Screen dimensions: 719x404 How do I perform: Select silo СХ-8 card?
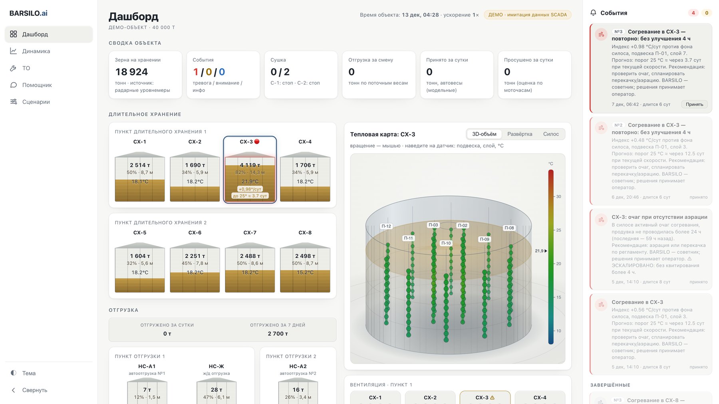(305, 261)
